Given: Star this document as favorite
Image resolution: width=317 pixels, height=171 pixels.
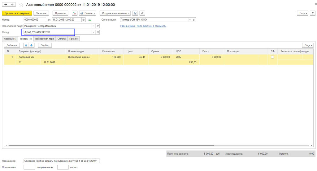Looking at the screenshot, I should pos(21,5).
